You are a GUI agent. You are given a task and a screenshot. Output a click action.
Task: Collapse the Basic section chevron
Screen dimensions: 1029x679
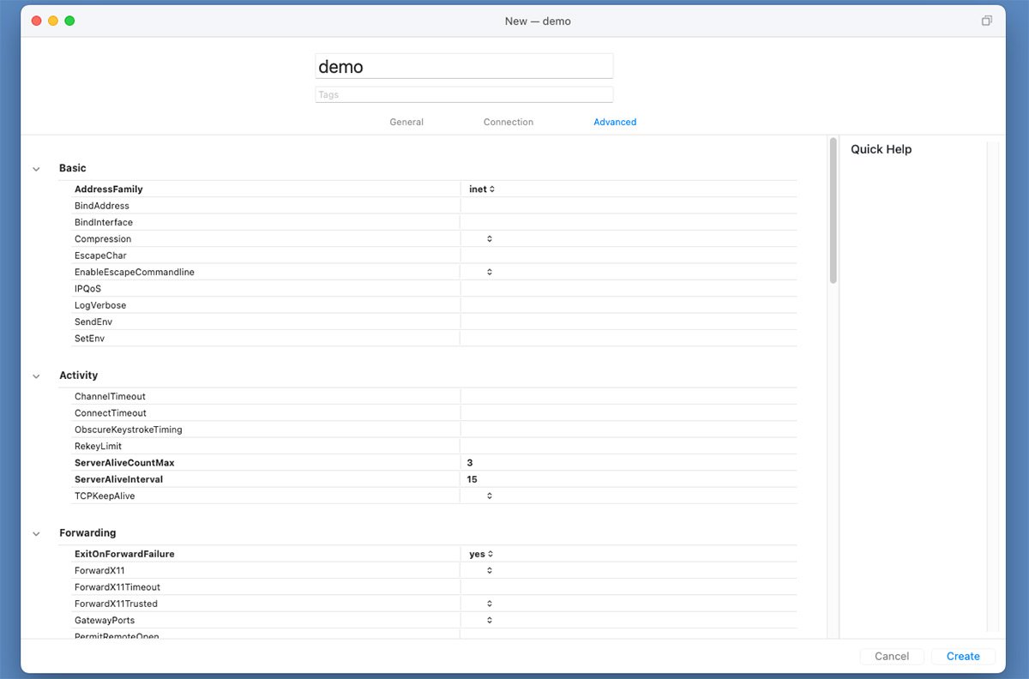tap(36, 169)
